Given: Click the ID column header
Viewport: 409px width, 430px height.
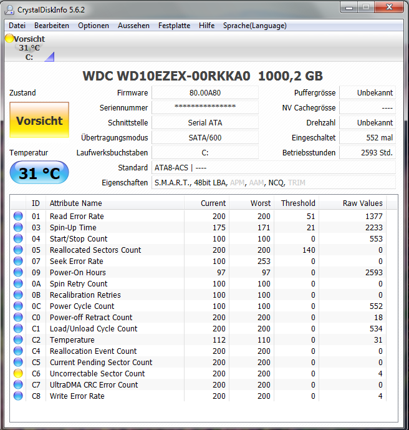Looking at the screenshot, I should pyautogui.click(x=36, y=203).
